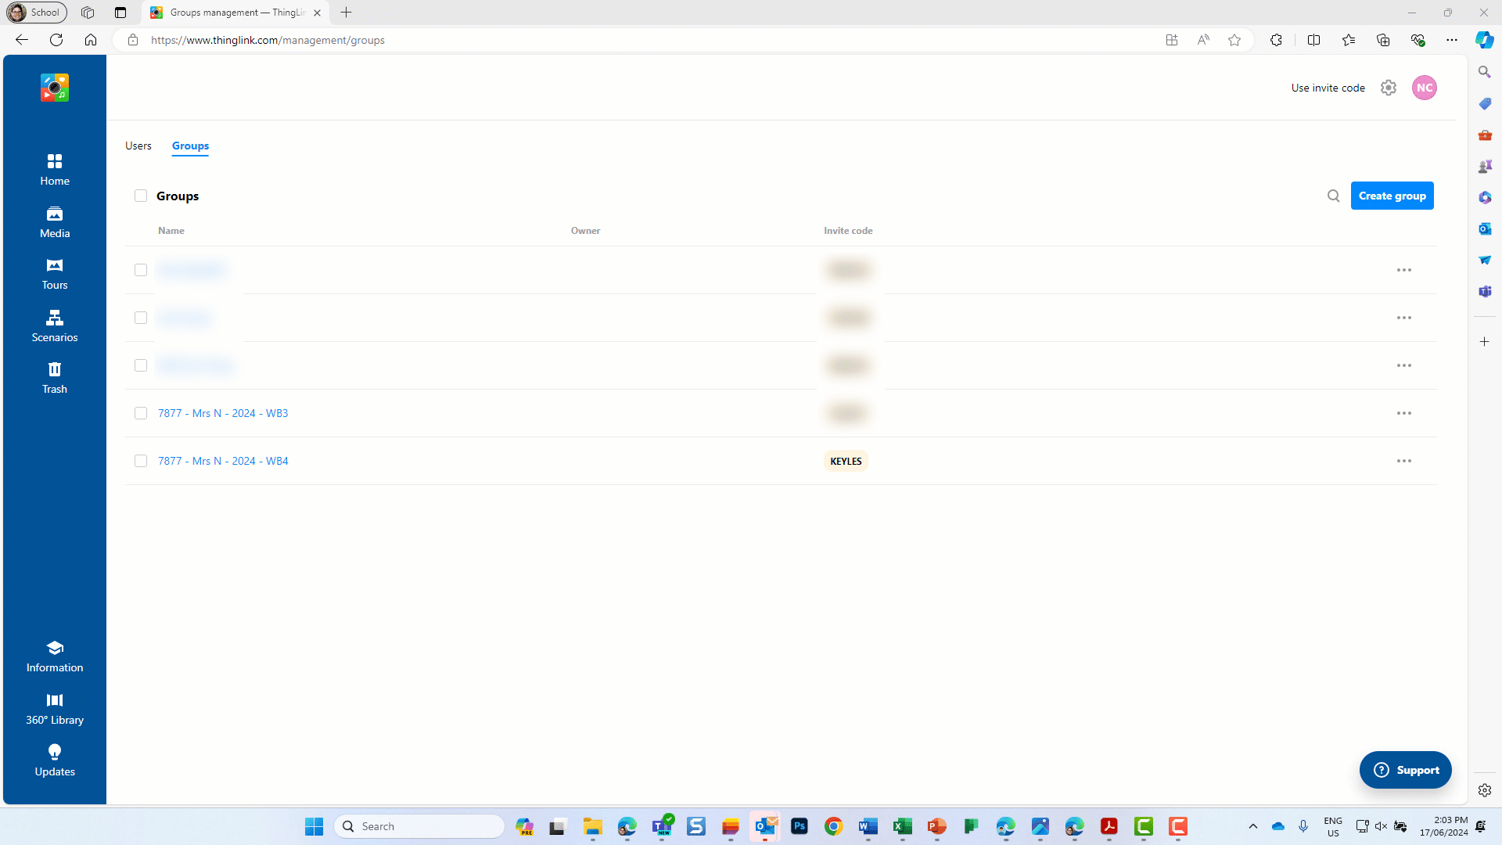The width and height of the screenshot is (1502, 845).
Task: Click the Windows taskbar Search box
Action: click(419, 826)
